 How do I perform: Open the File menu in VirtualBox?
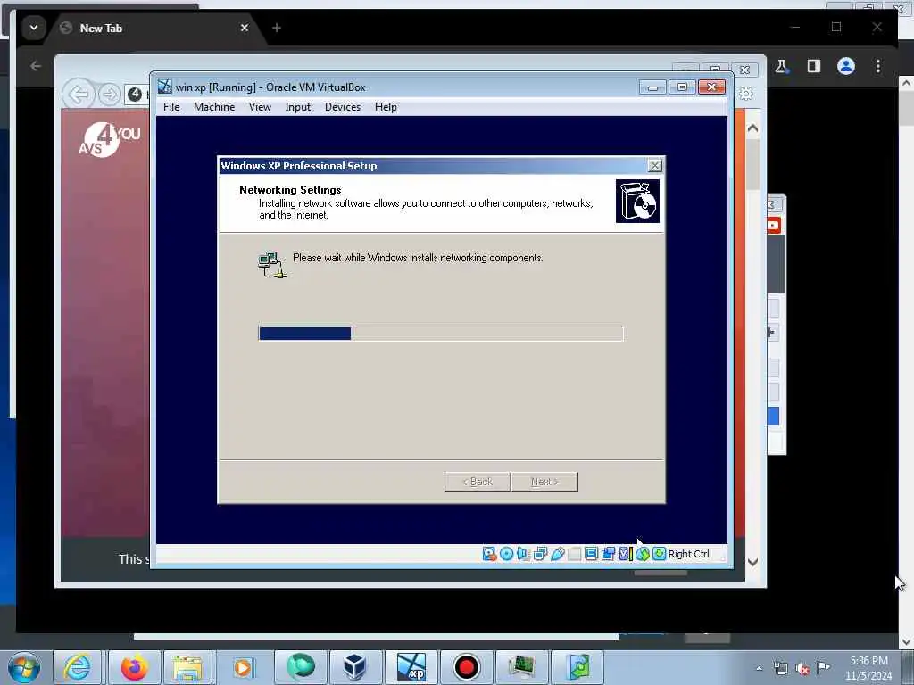coord(171,107)
